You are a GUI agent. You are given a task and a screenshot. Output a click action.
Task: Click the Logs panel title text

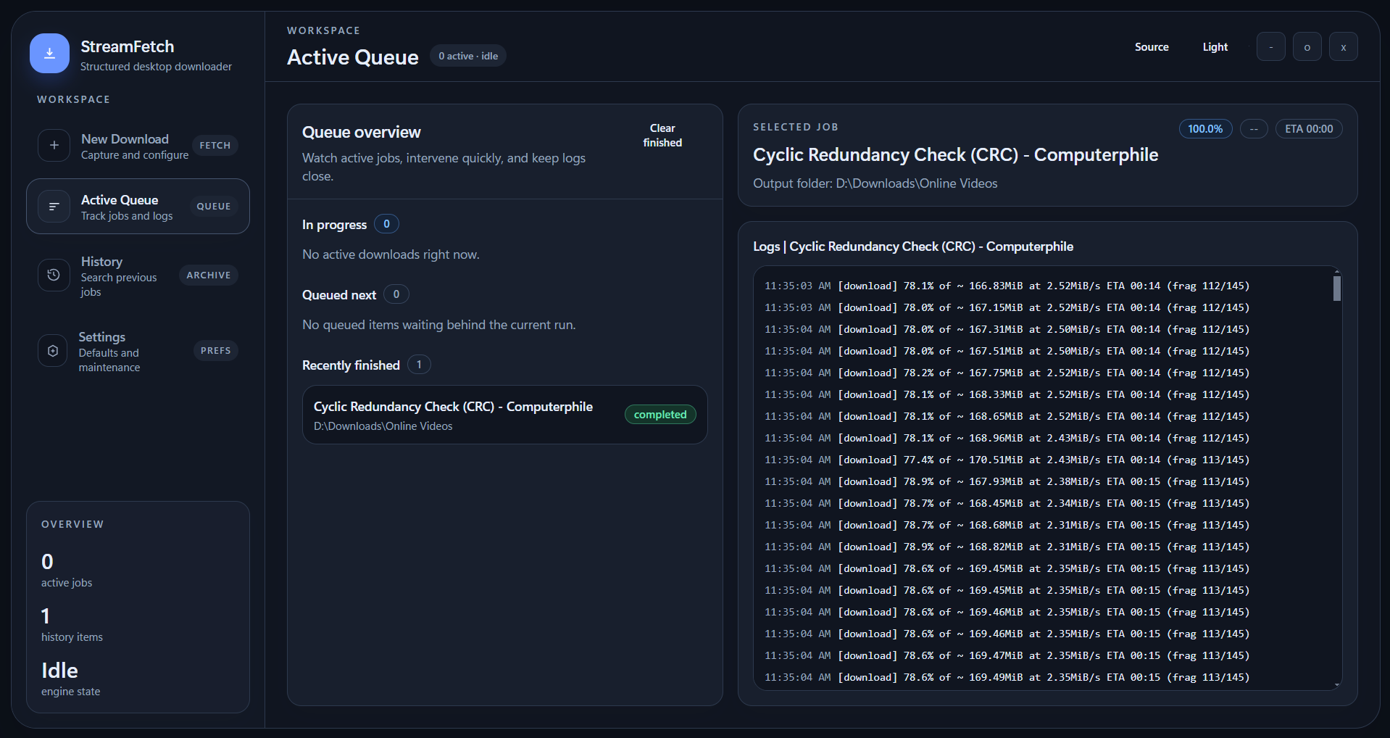click(x=913, y=246)
